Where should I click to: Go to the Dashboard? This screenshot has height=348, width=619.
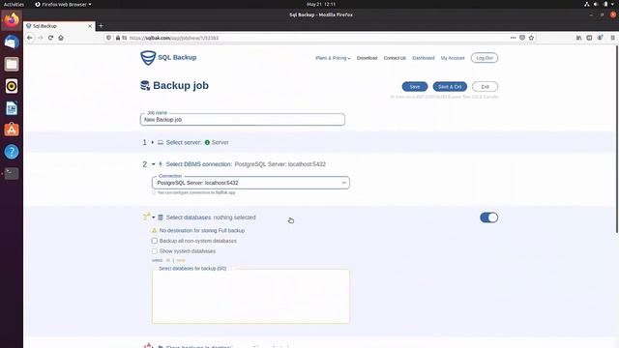424,58
